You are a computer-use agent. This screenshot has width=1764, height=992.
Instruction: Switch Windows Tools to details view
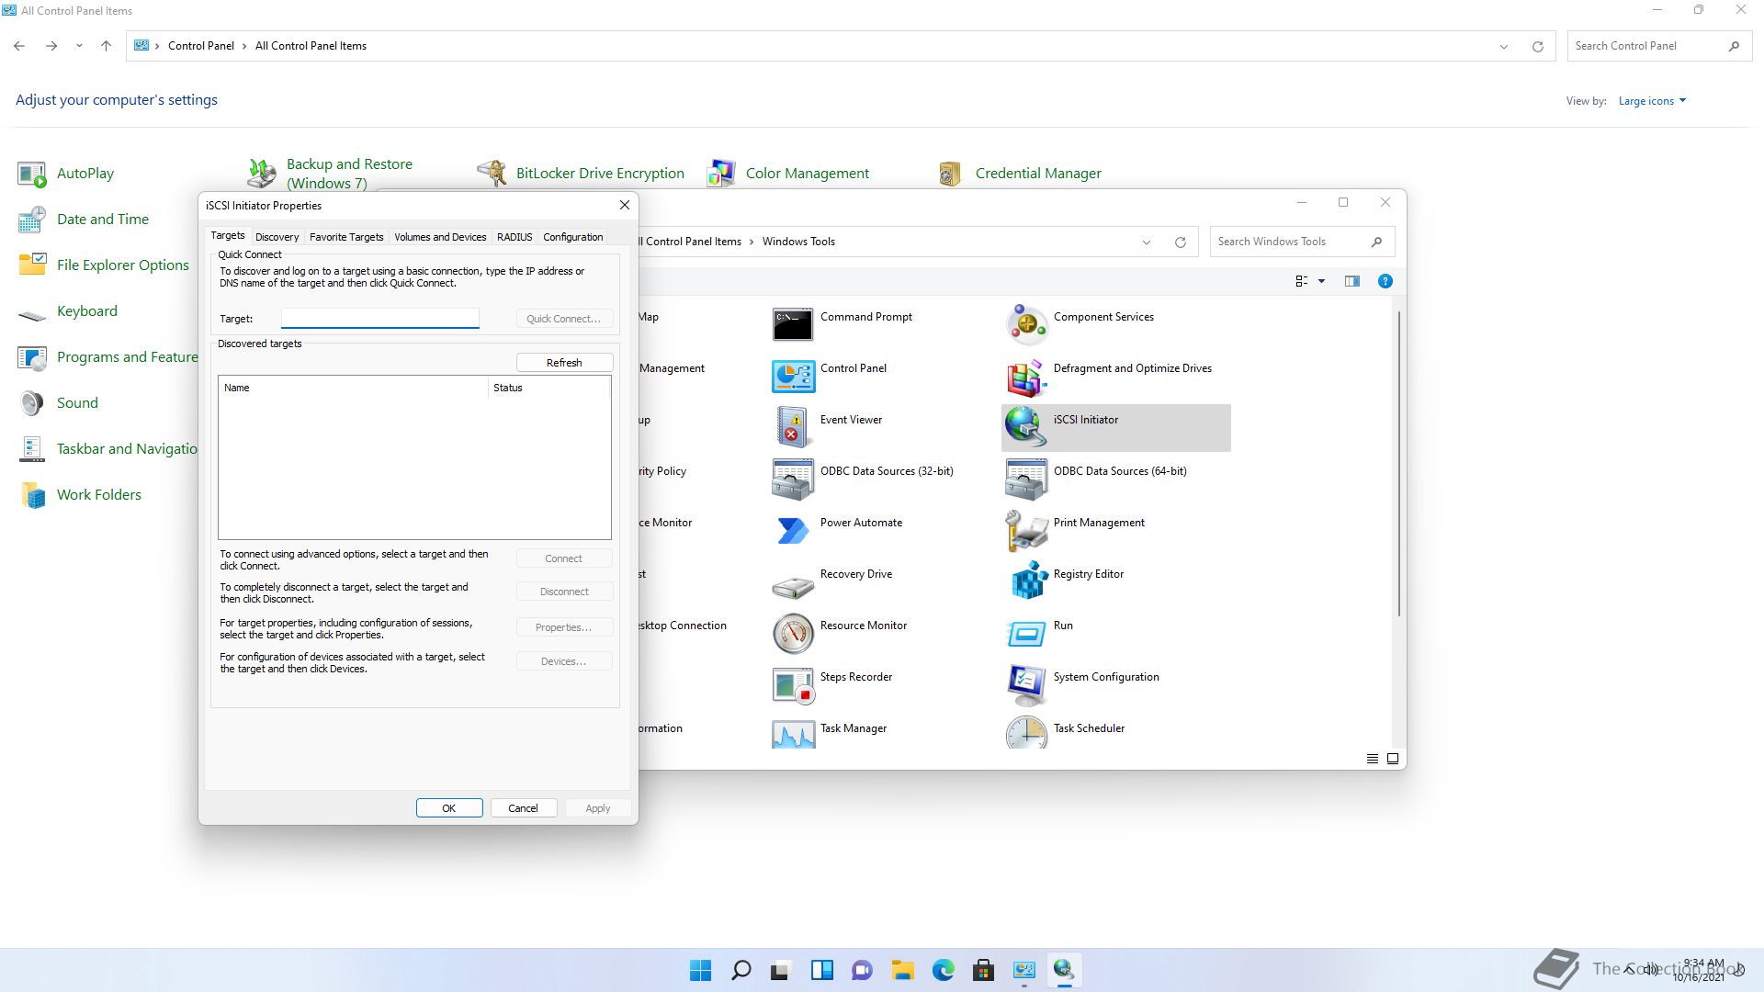click(x=1373, y=759)
